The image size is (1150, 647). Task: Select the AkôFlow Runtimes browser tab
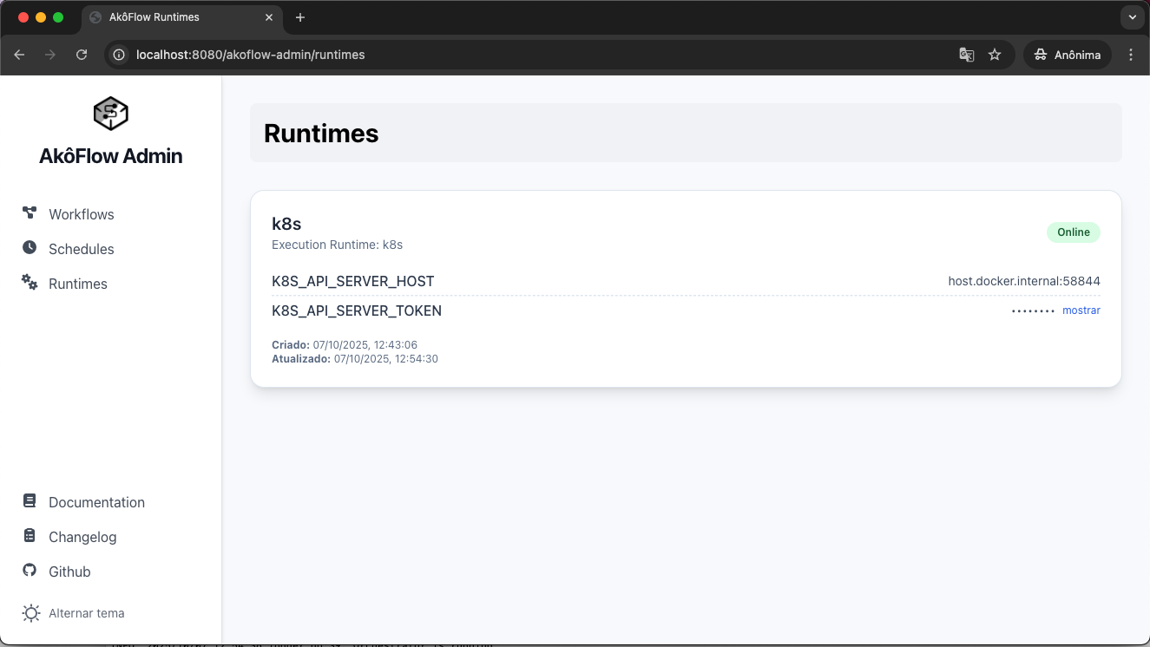click(174, 17)
